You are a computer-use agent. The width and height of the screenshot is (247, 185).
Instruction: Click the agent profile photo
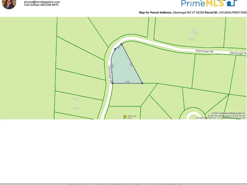tap(9, 4)
